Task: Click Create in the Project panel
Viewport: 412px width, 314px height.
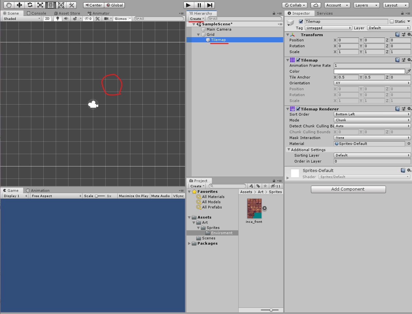Action: coord(197,186)
